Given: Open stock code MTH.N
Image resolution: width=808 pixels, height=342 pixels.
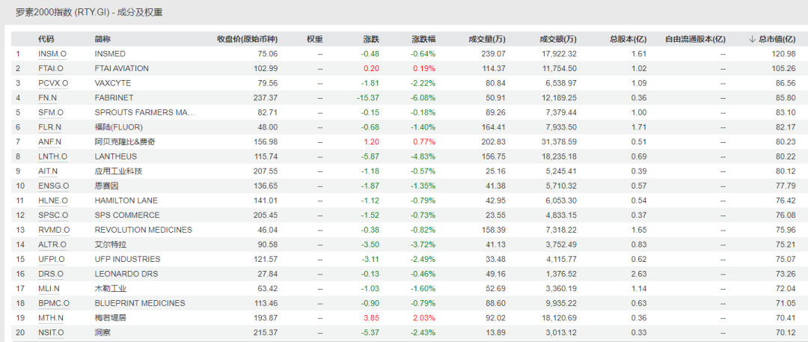Looking at the screenshot, I should (50, 318).
